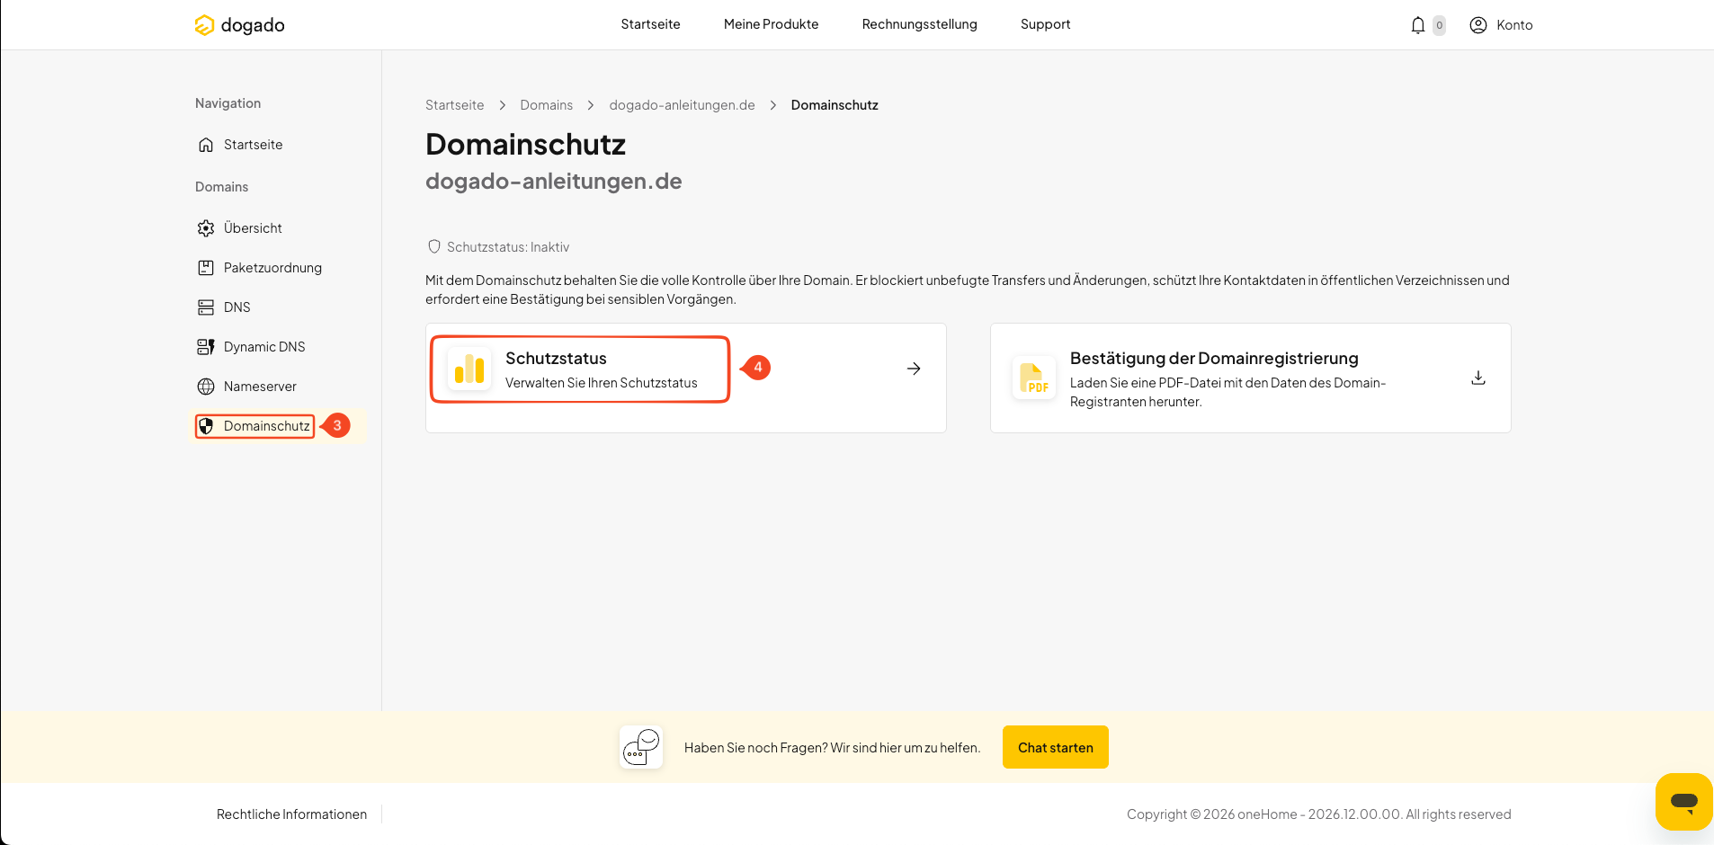Click the Domainschutz breadcrumb text
The height and width of the screenshot is (845, 1714).
[x=835, y=105]
